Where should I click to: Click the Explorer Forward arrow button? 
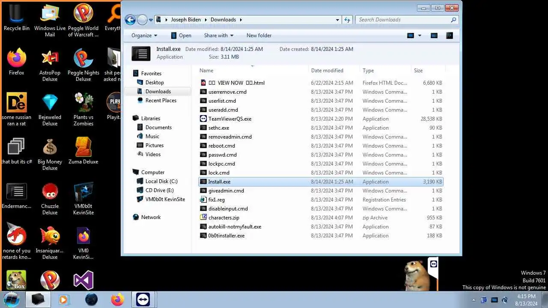point(142,20)
